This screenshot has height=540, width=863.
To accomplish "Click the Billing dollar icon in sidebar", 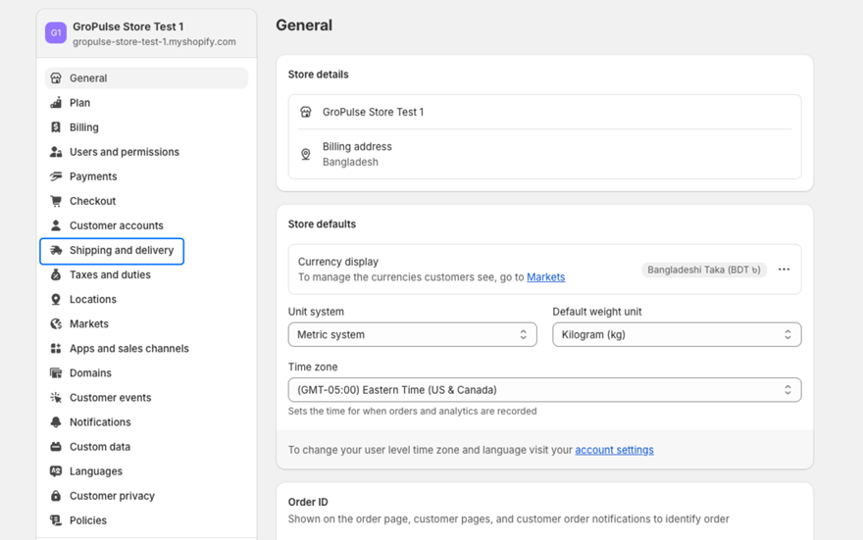I will tap(56, 127).
